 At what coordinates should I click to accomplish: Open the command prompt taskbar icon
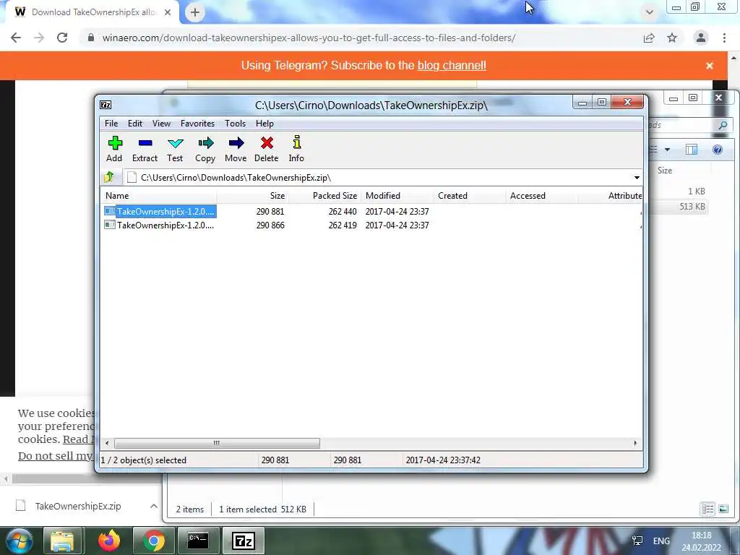point(198,541)
